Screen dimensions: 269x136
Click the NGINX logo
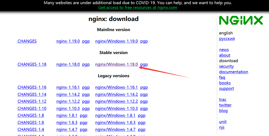(x=241, y=20)
